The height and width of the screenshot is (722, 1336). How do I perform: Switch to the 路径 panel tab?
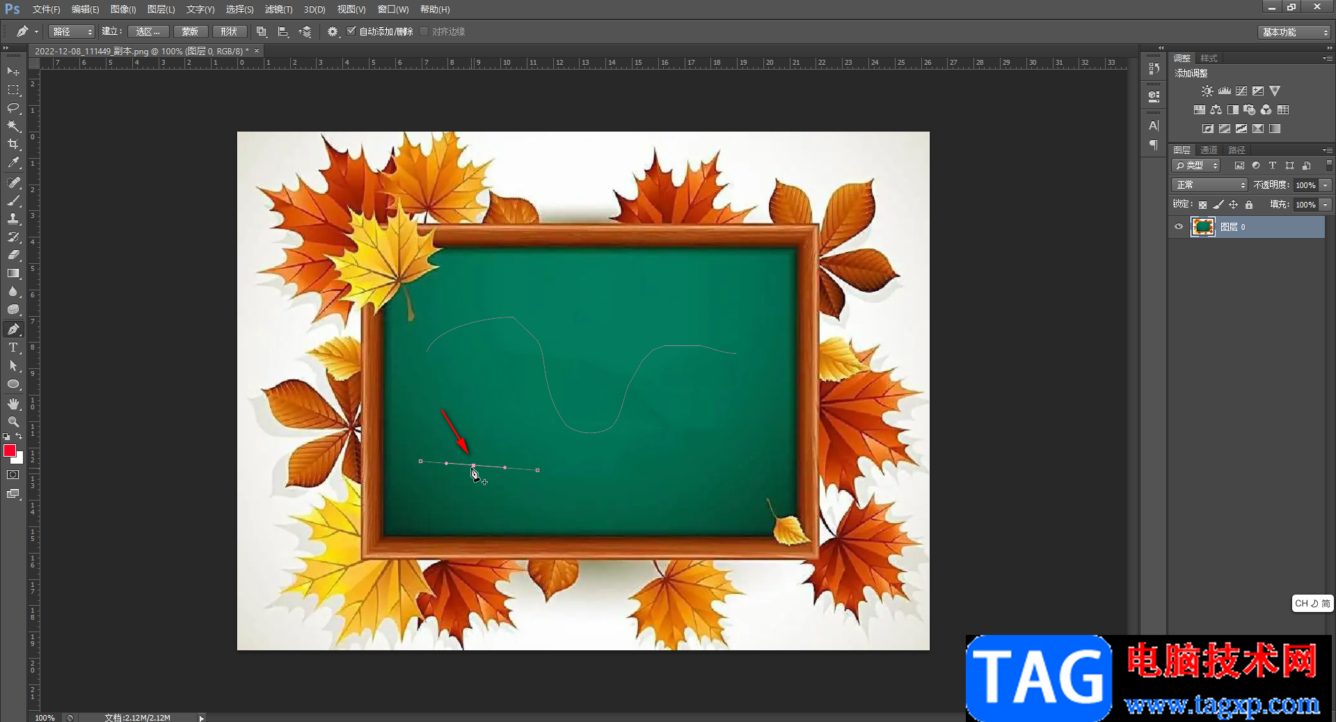coord(1236,150)
